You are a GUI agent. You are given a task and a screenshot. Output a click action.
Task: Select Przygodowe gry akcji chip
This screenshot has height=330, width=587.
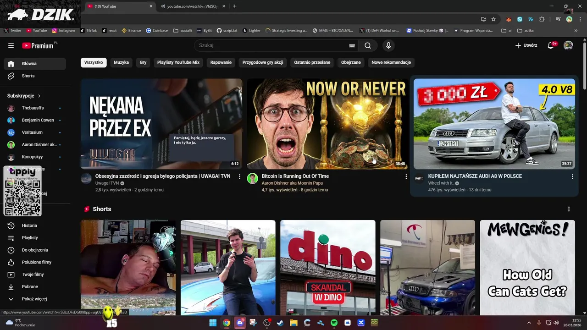[x=263, y=62]
